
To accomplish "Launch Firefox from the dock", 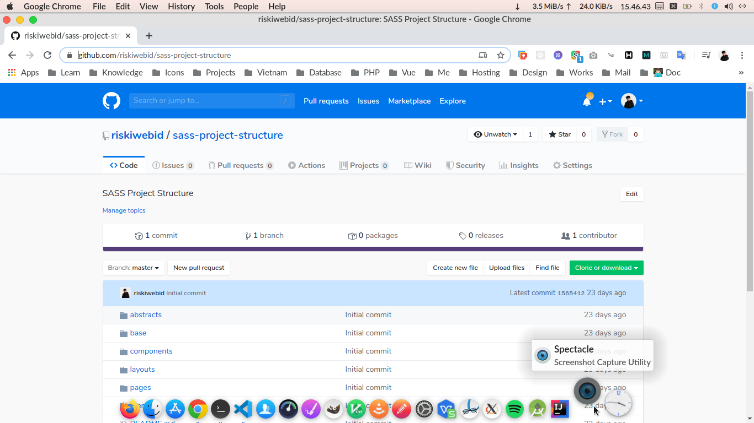I will 130,409.
